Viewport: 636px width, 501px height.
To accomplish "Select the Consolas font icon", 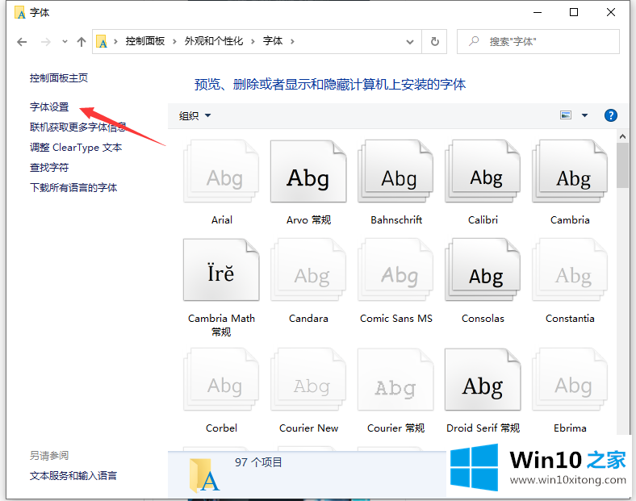I will click(x=483, y=269).
